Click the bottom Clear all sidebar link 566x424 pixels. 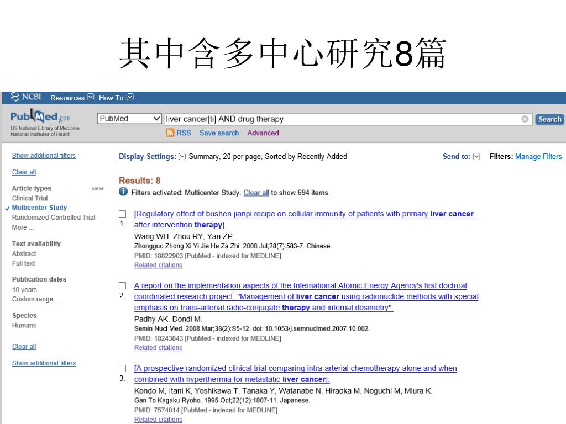coord(24,347)
